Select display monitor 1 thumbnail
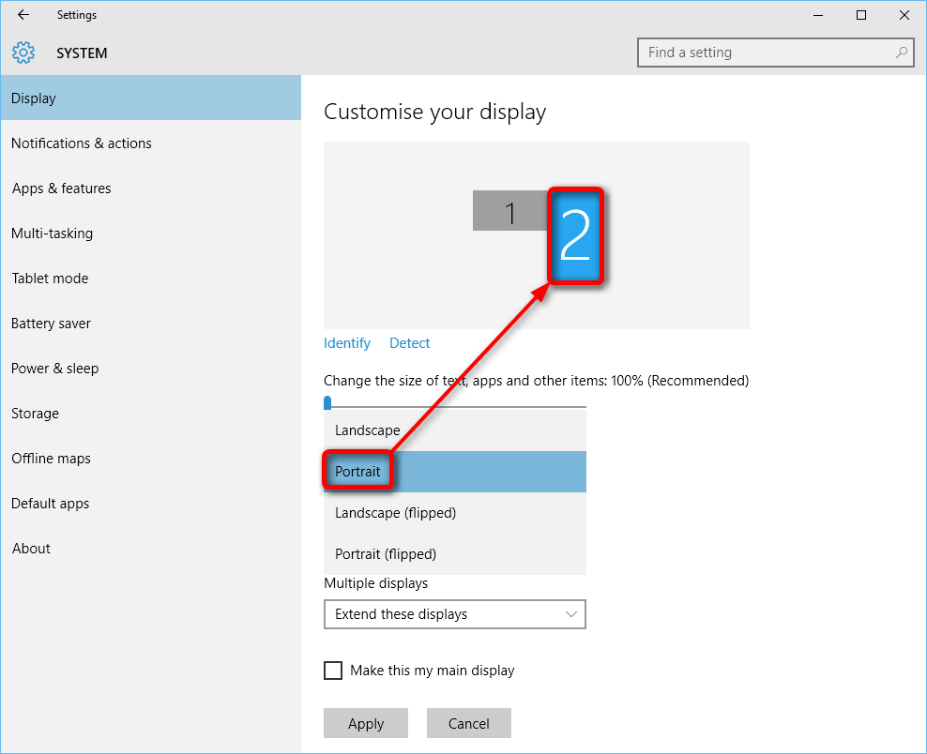Screen dimensions: 927x754 point(510,210)
